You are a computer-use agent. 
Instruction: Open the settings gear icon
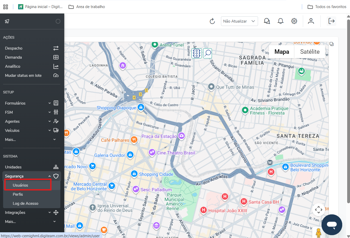[294, 21]
